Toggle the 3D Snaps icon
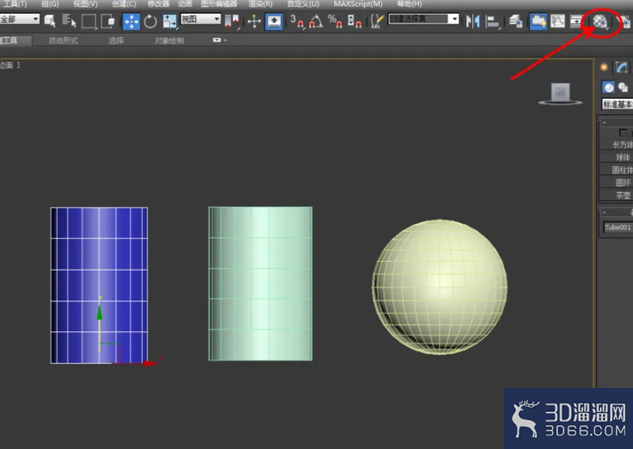 point(297,21)
